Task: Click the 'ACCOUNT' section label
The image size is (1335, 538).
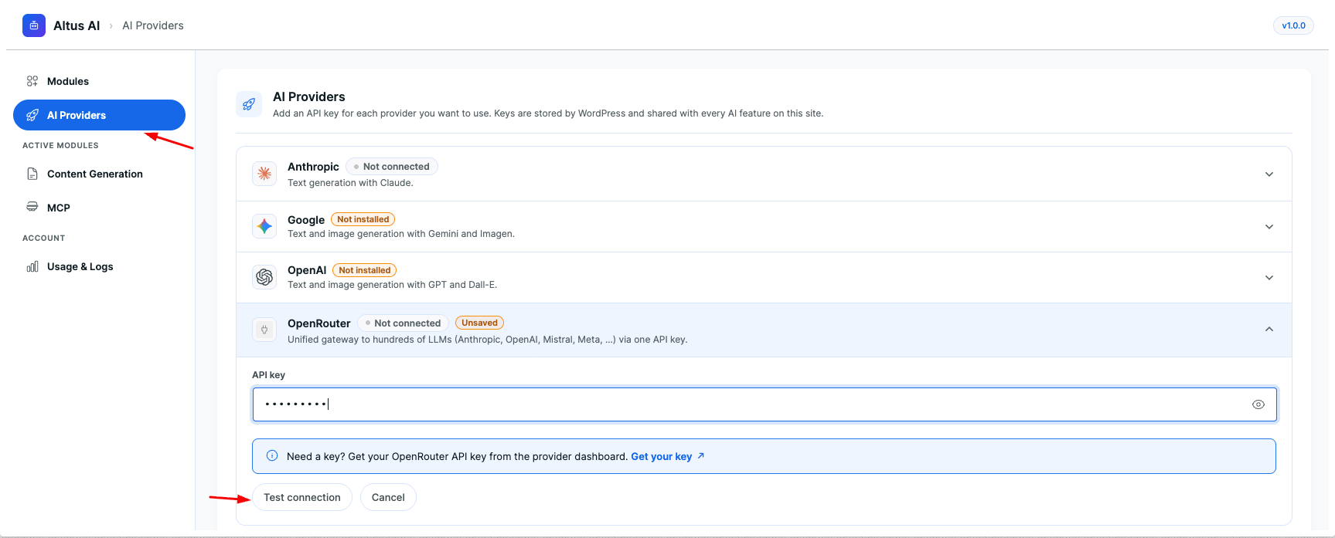Action: coord(43,238)
